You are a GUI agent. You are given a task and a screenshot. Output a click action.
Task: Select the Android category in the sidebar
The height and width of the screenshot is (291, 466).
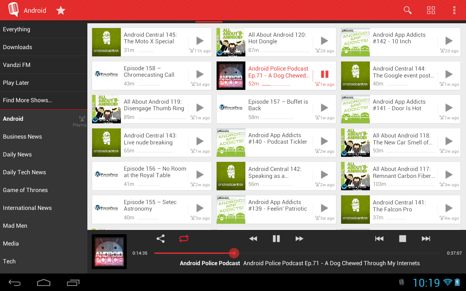click(x=44, y=119)
